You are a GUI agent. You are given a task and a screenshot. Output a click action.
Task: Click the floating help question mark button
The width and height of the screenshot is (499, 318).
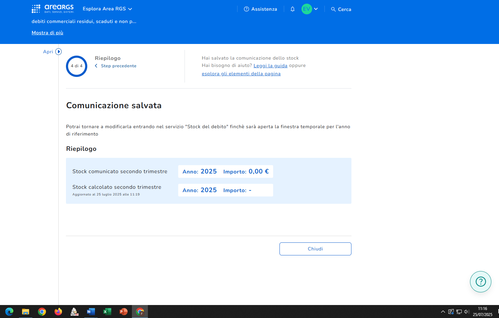click(480, 282)
